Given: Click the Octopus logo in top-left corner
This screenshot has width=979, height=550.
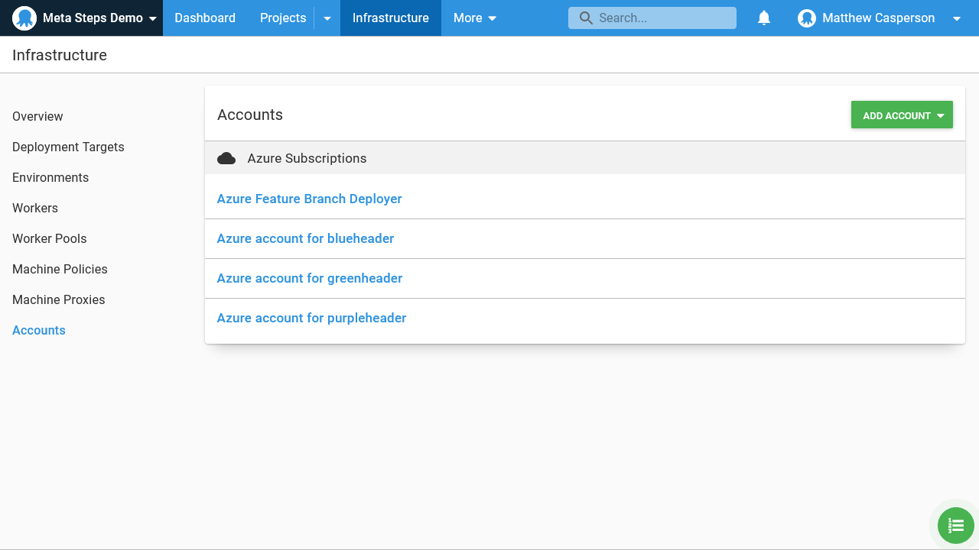Looking at the screenshot, I should pyautogui.click(x=24, y=18).
